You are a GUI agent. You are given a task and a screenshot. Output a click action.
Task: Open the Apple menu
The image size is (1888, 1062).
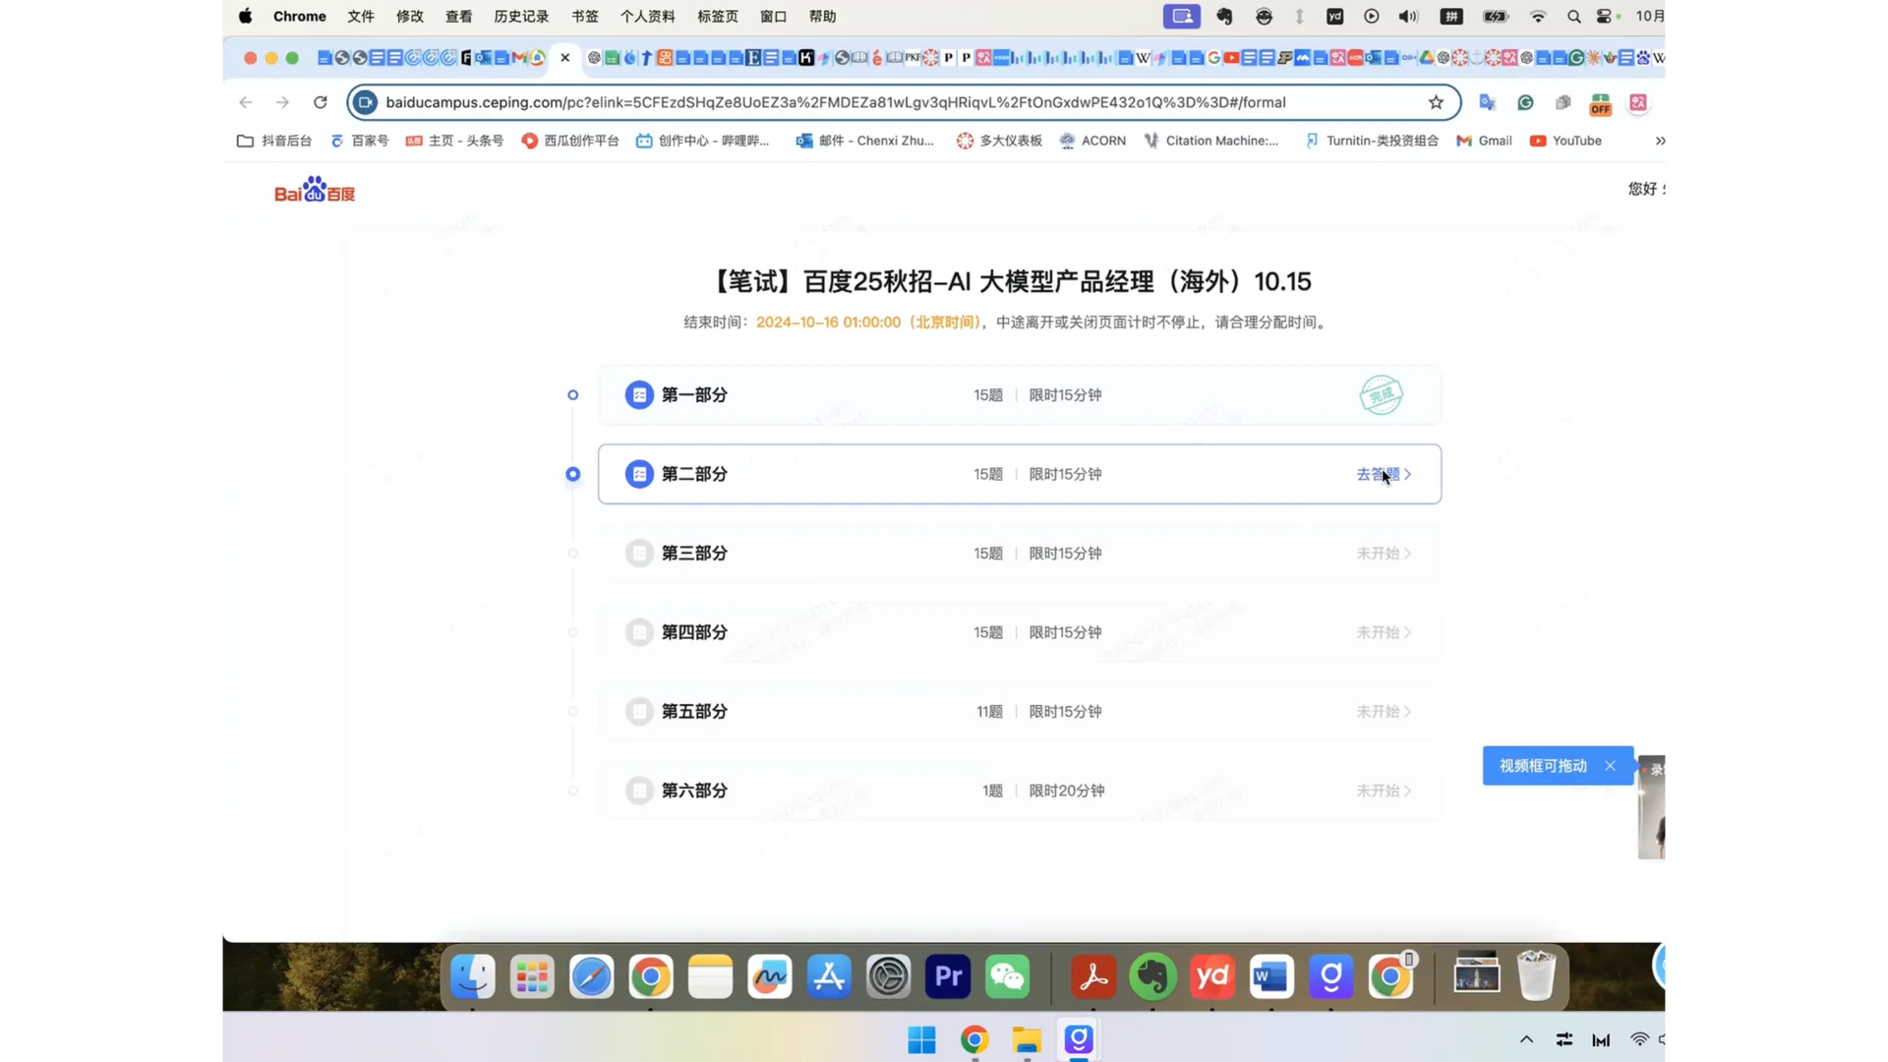245,16
